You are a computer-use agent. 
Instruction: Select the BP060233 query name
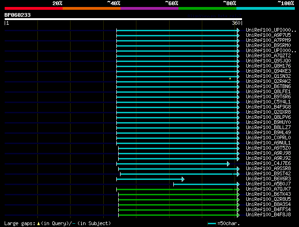click(x=18, y=15)
